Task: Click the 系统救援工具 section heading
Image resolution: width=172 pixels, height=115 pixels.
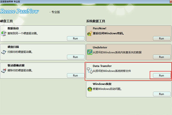Action: [x=95, y=21]
